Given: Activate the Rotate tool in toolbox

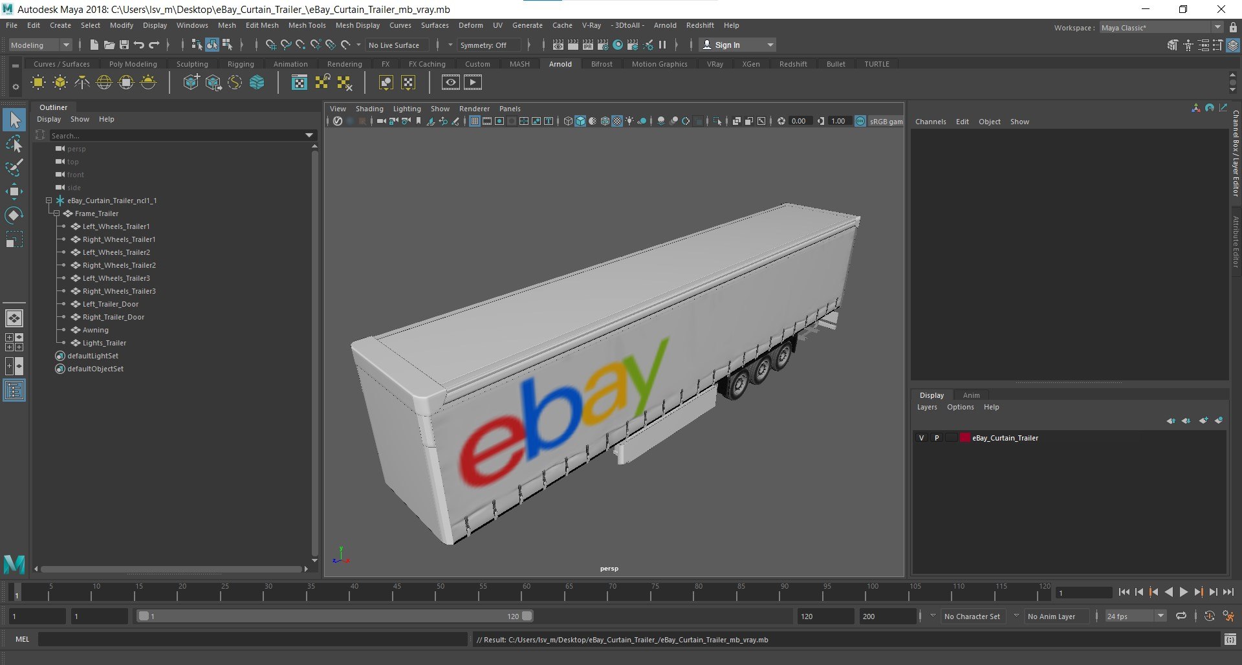Looking at the screenshot, I should click(14, 215).
